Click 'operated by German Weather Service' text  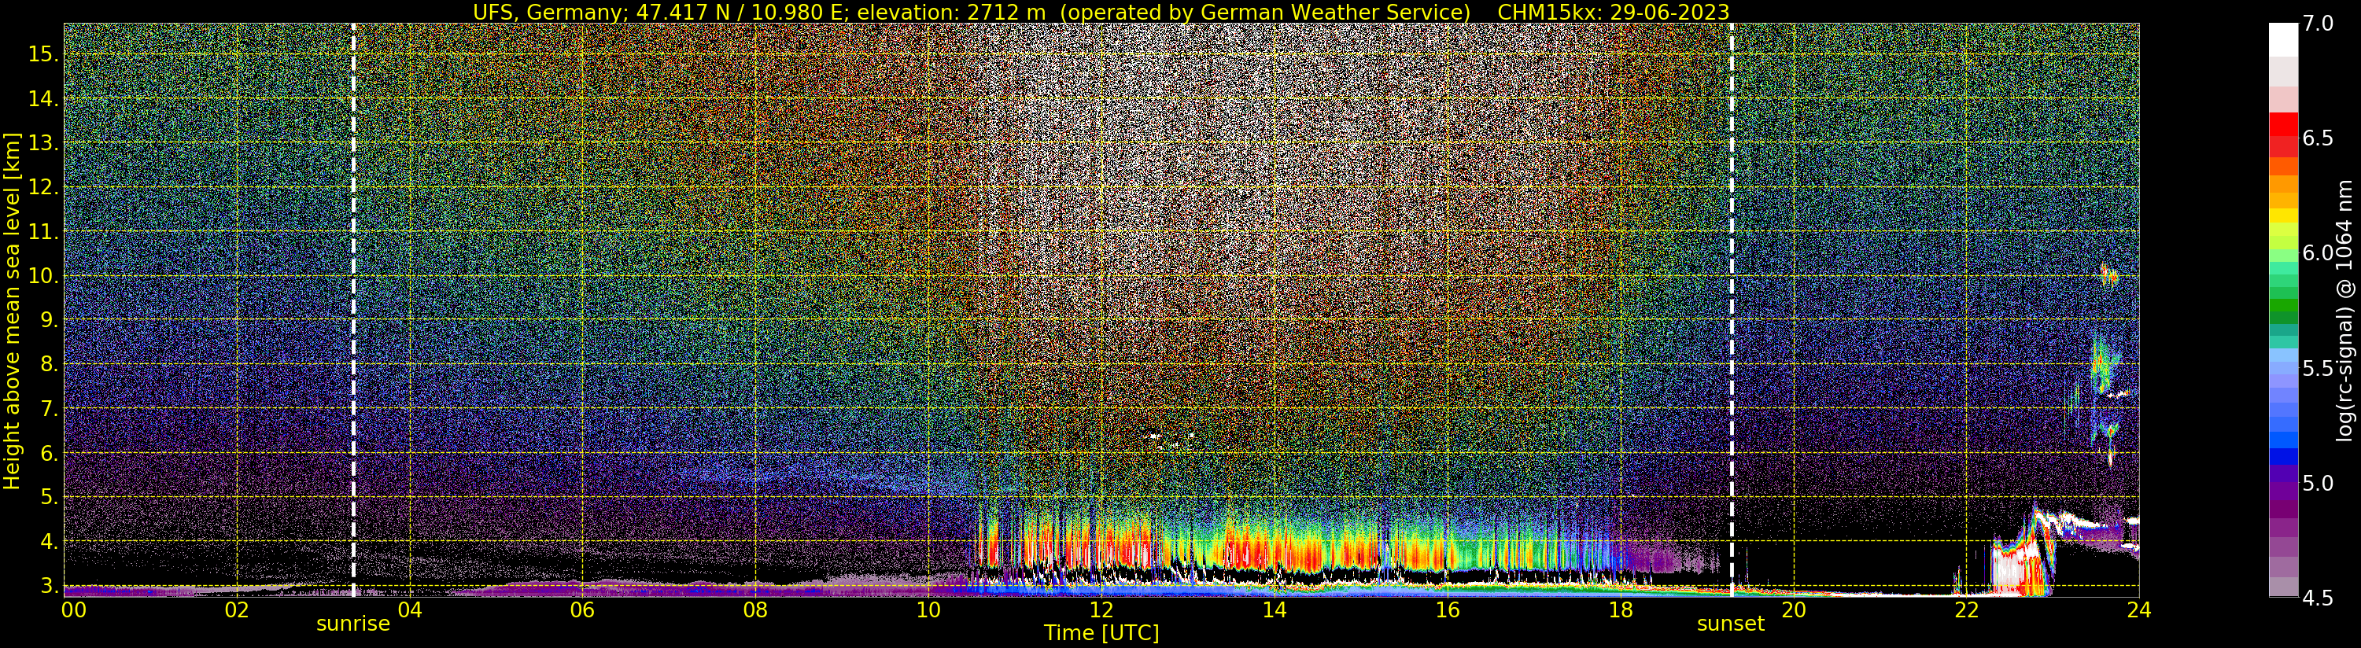[1267, 12]
